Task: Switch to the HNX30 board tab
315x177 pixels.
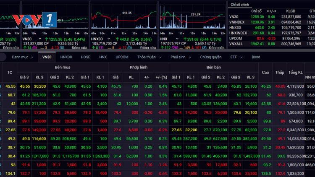Action: (x=66, y=57)
